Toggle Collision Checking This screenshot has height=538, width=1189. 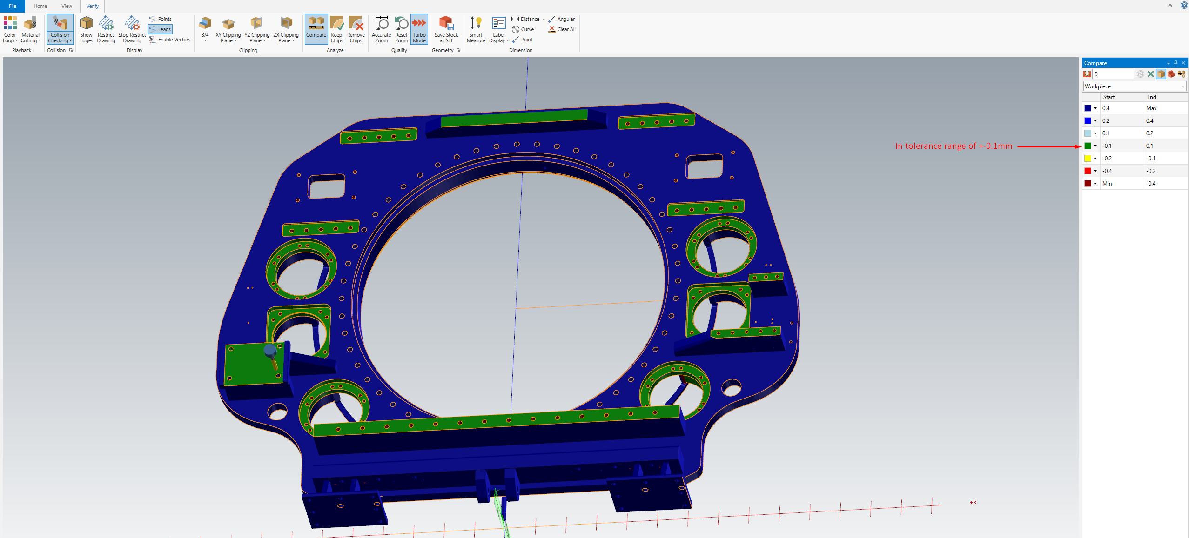60,29
